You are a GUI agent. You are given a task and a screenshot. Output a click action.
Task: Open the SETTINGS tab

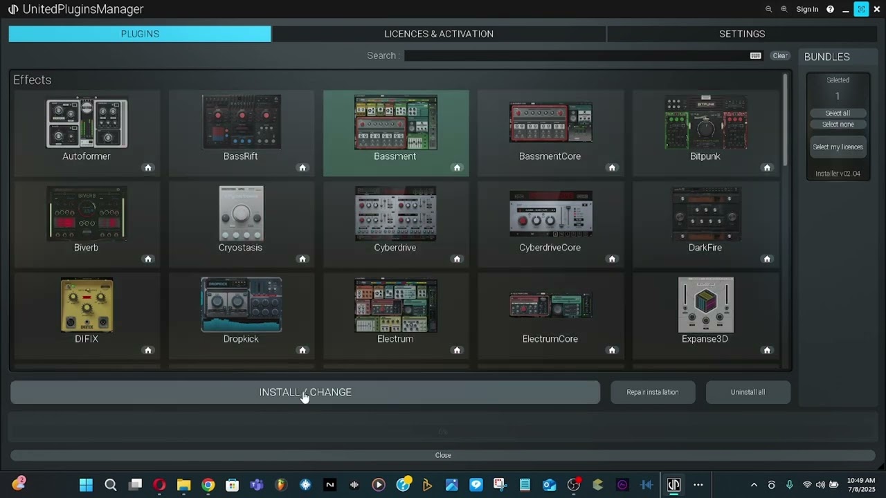point(741,34)
